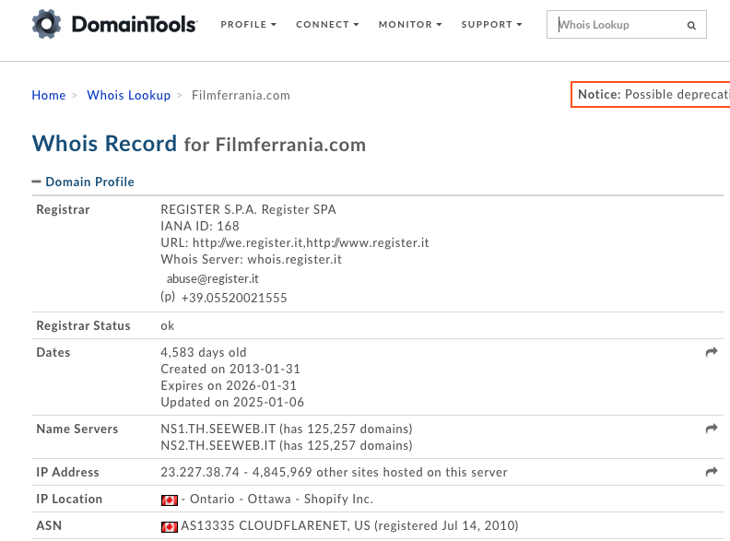
Task: Click the 4,583 days old text
Action: tap(204, 352)
